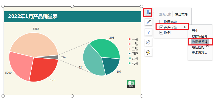Click the top-right chart resize handle
218x98 pixels.
[x=141, y=6]
